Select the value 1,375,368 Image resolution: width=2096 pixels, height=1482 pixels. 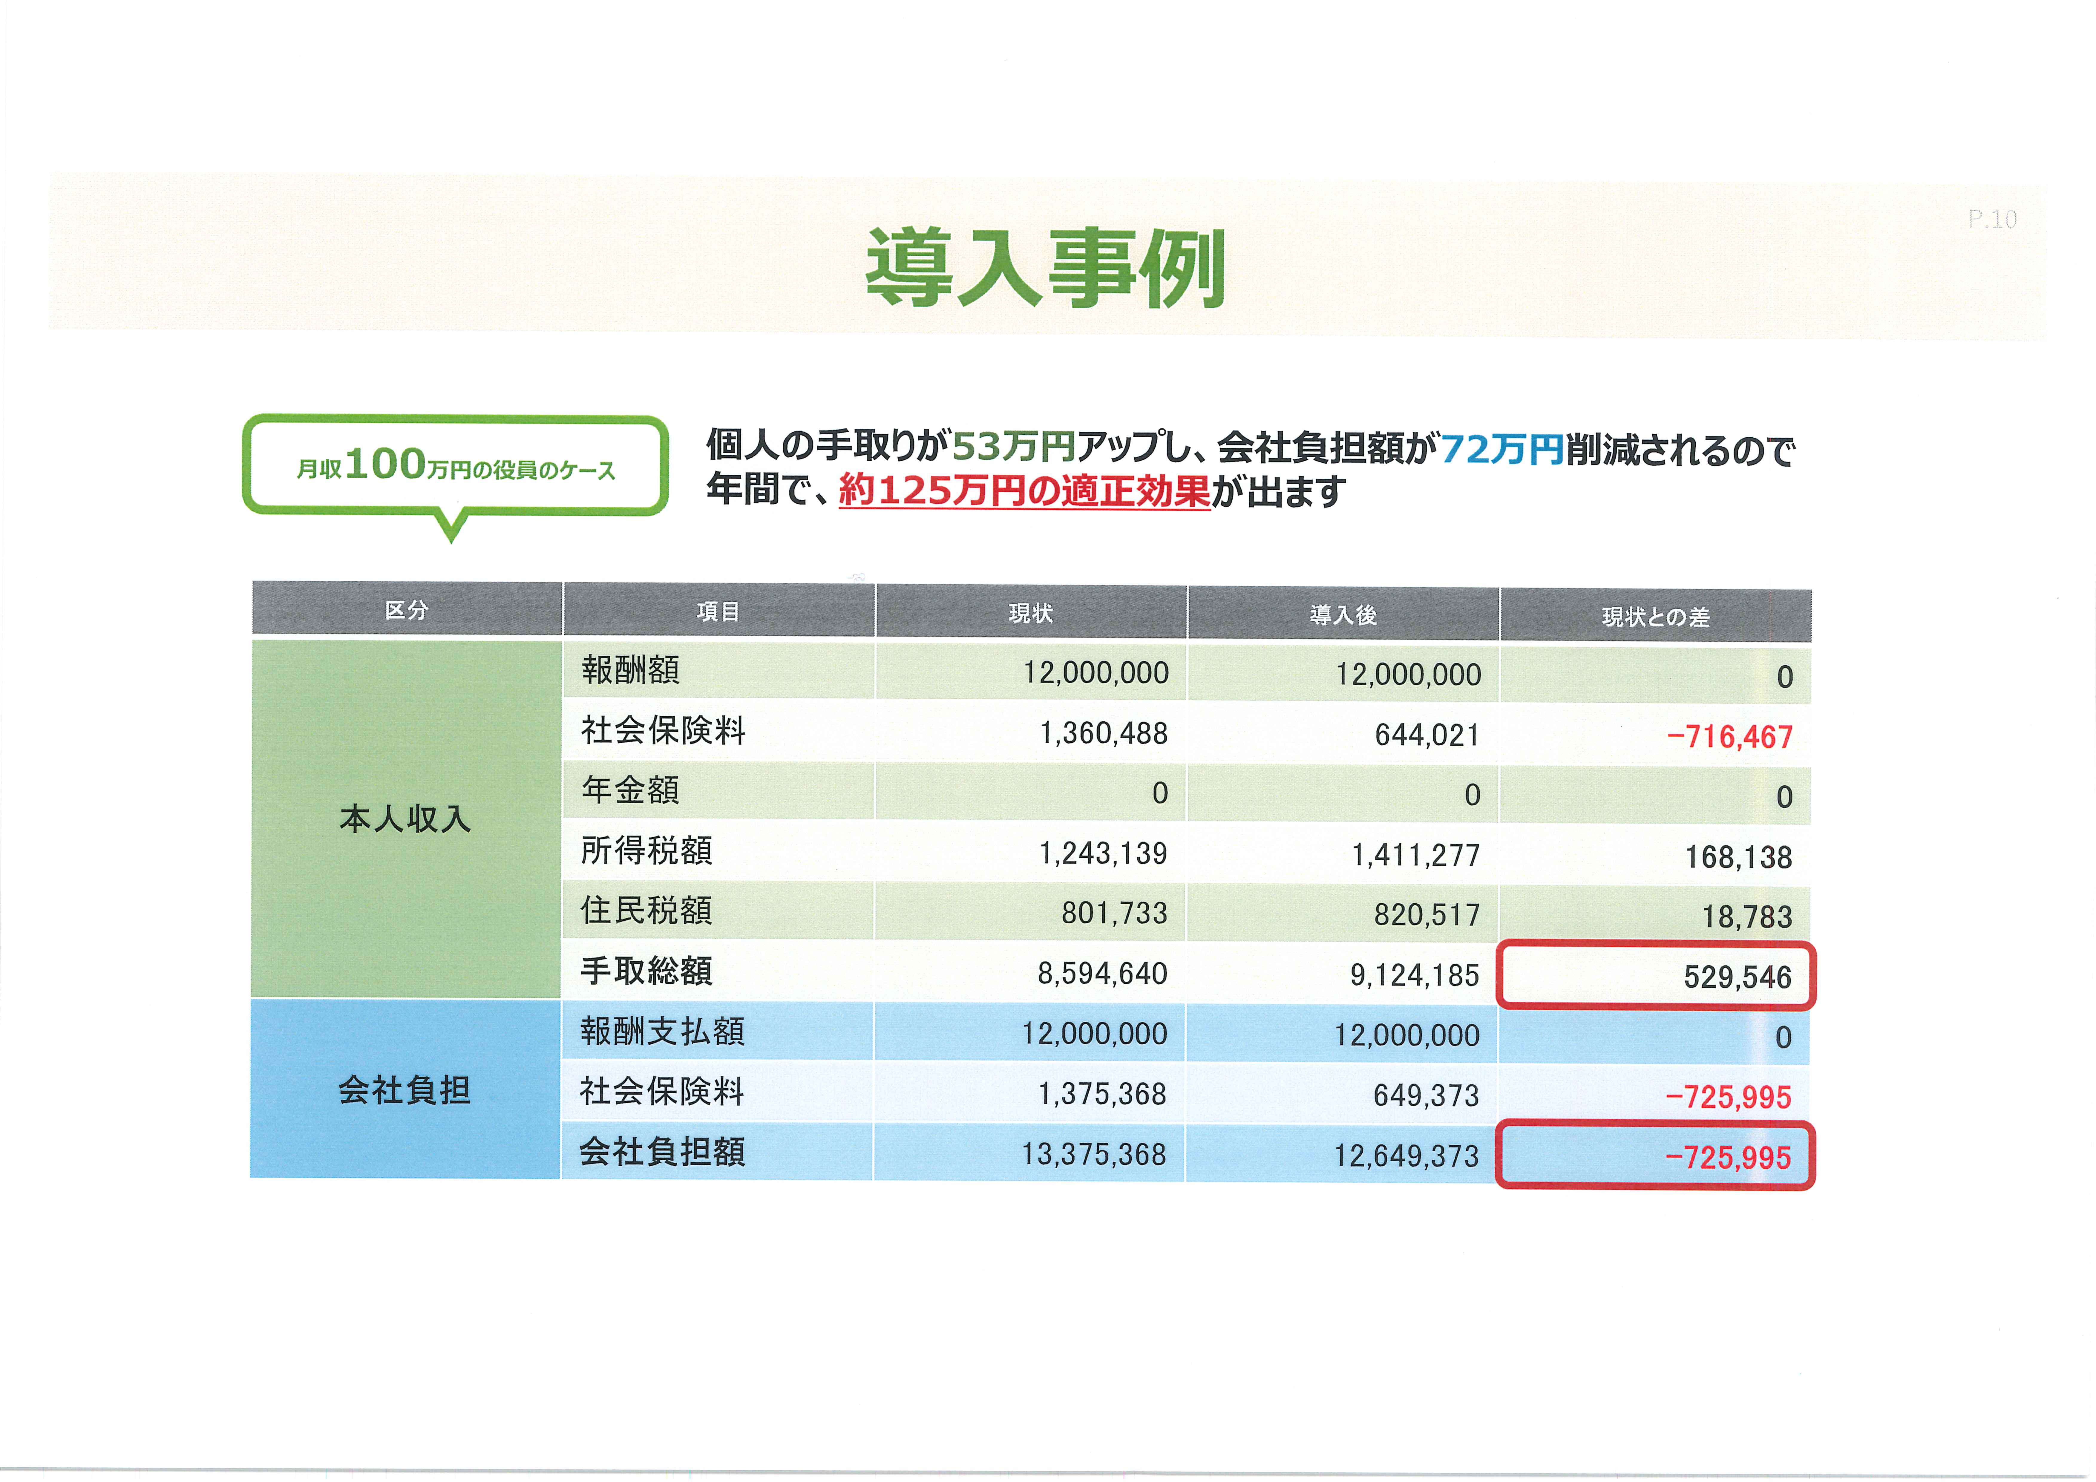coord(1103,1094)
